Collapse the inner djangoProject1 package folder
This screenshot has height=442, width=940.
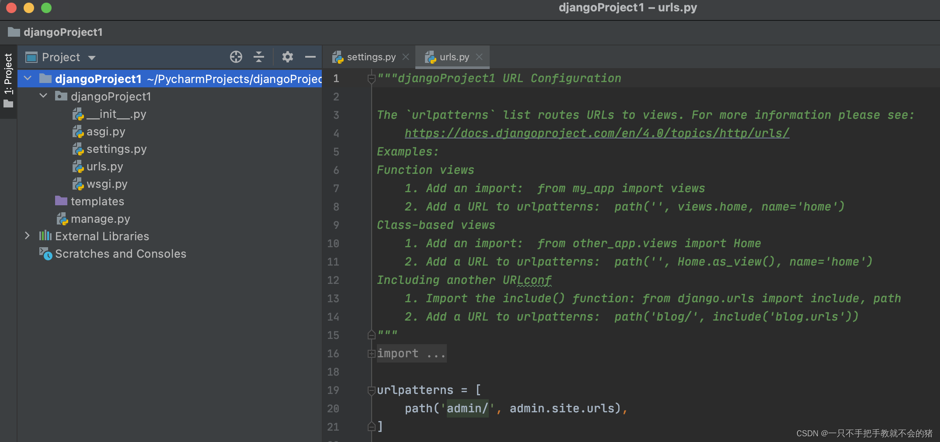(x=43, y=96)
